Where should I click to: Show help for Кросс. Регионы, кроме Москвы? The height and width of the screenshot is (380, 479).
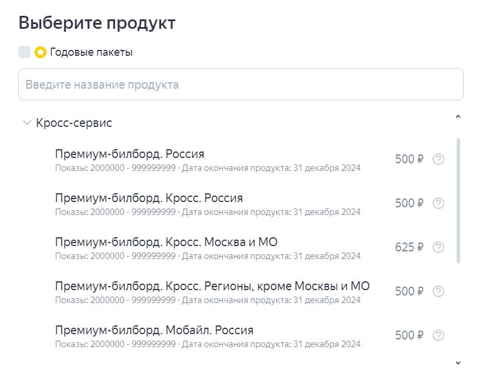coord(438,291)
